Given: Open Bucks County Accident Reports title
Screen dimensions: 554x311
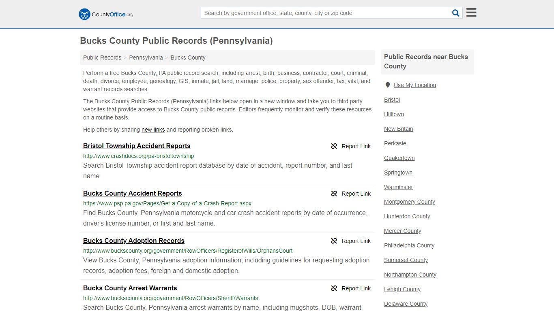Looking at the screenshot, I should (133, 193).
